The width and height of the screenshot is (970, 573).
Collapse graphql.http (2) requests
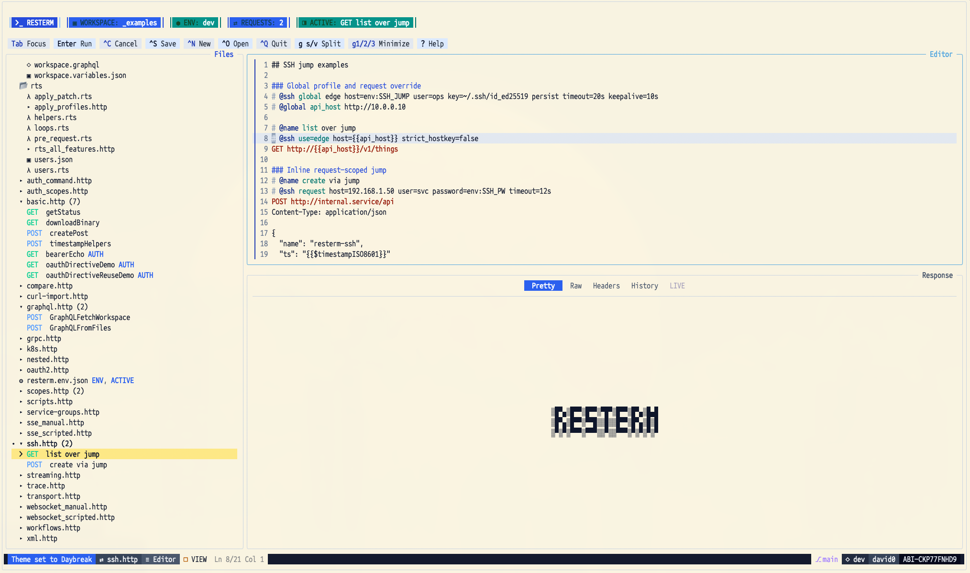21,307
